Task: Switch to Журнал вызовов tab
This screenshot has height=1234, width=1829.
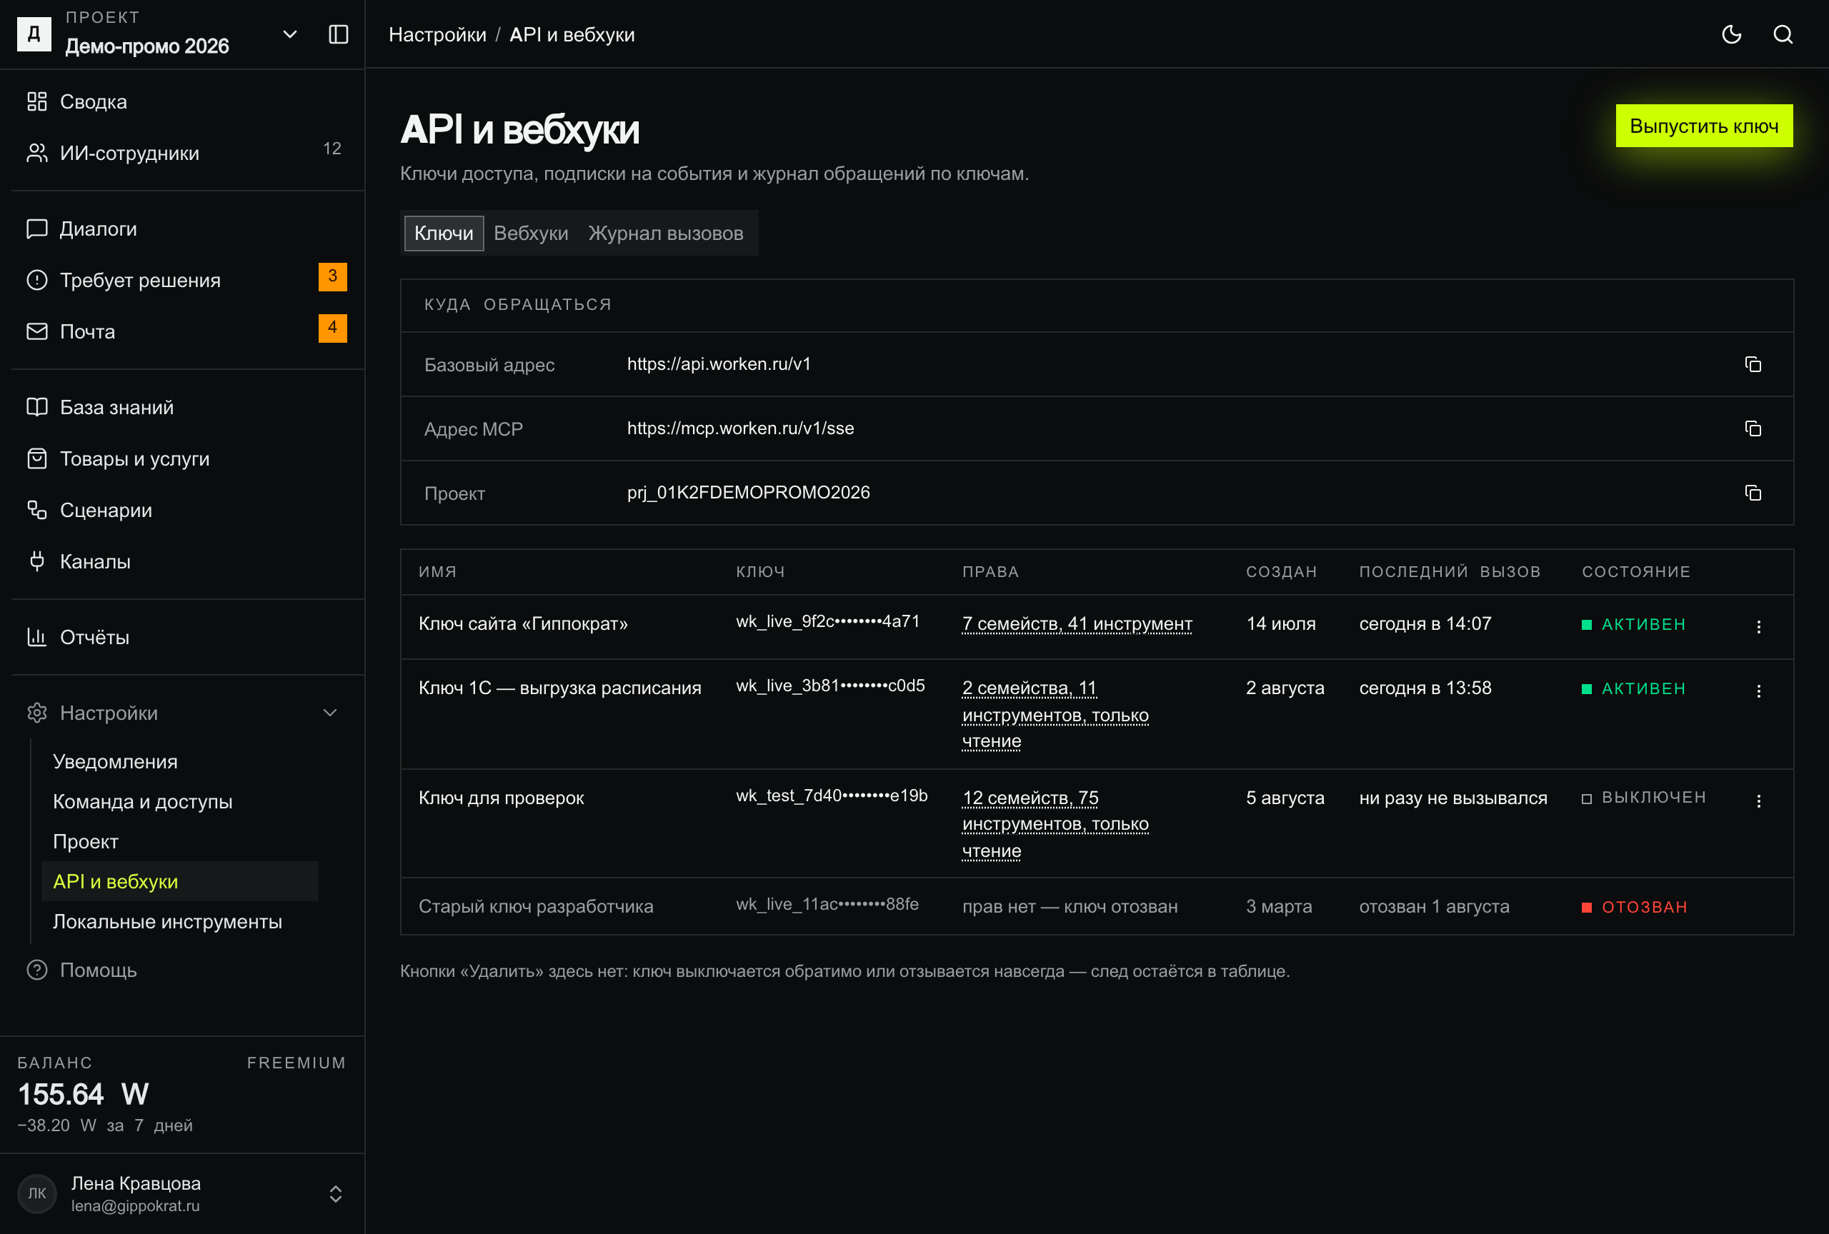Action: tap(666, 234)
